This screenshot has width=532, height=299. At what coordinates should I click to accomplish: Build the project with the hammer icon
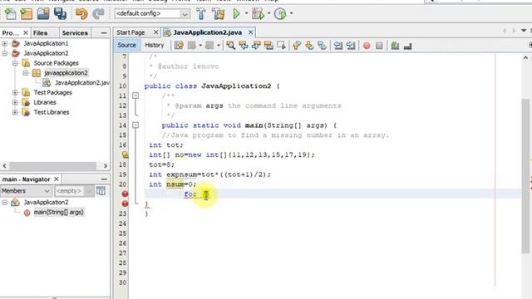201,13
